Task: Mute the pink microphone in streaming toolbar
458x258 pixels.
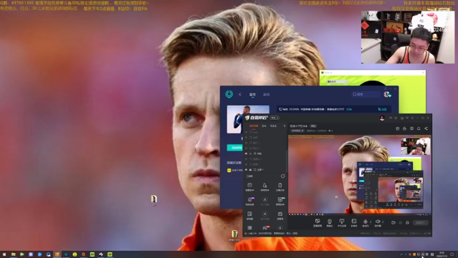Action: coord(365,221)
